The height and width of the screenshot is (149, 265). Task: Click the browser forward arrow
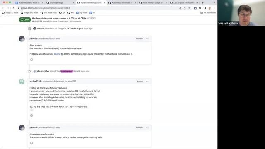coord(8,8)
